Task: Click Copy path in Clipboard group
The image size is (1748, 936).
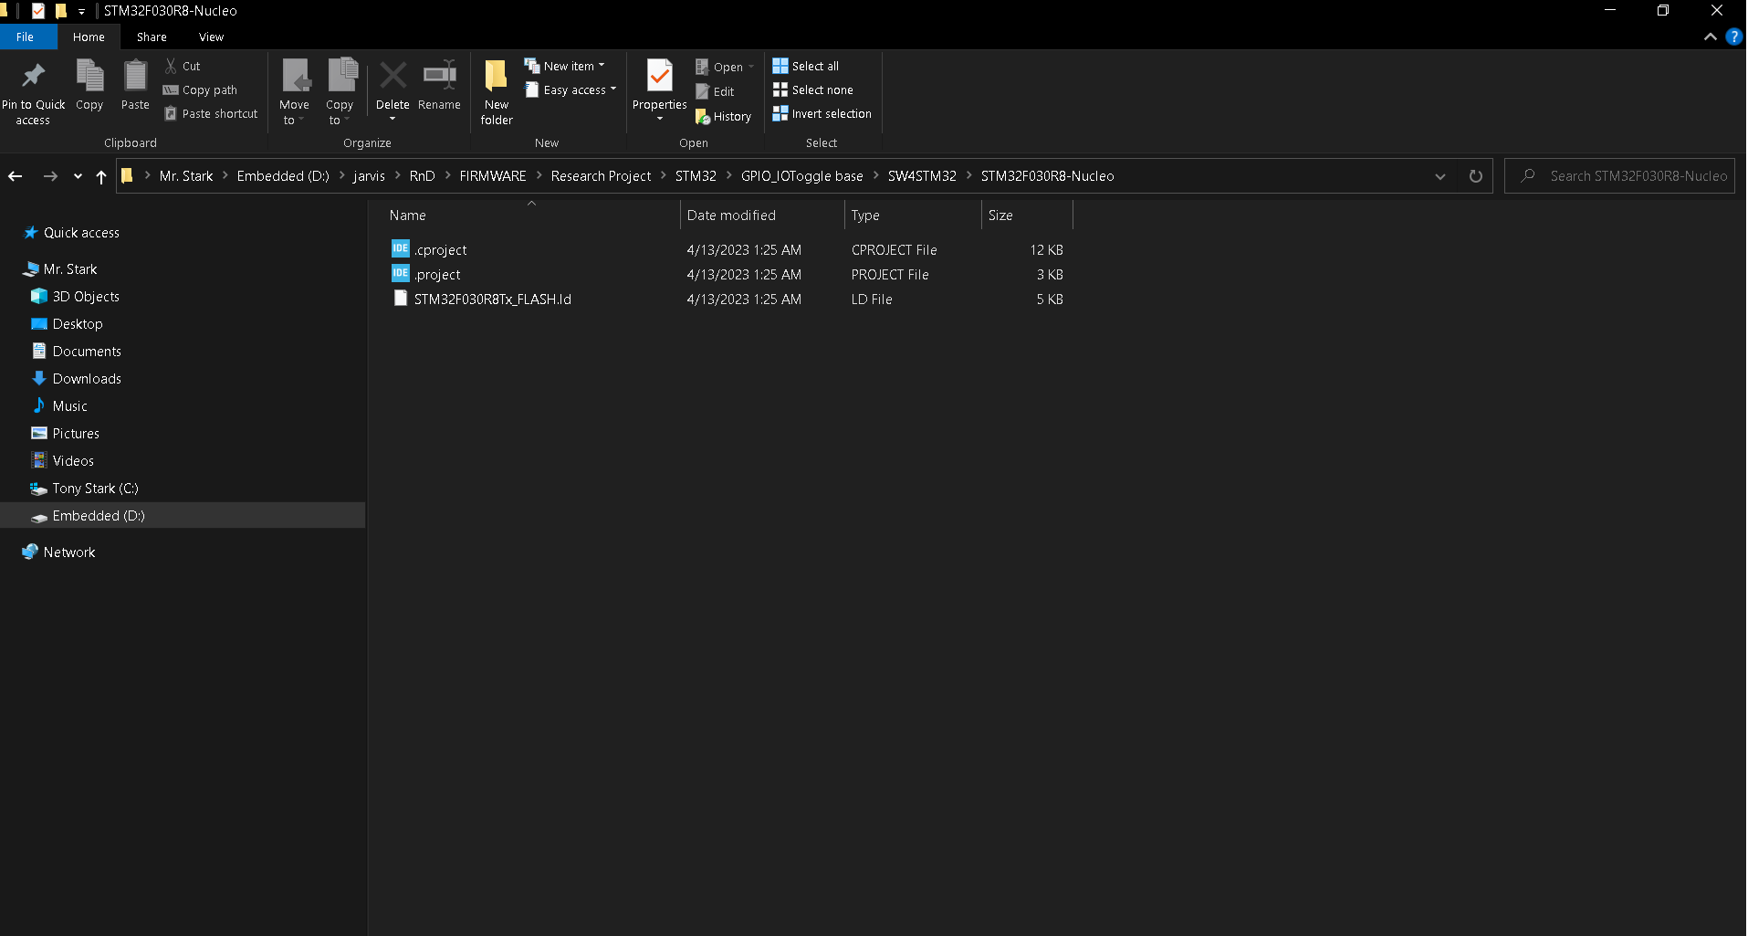Action: click(x=200, y=89)
